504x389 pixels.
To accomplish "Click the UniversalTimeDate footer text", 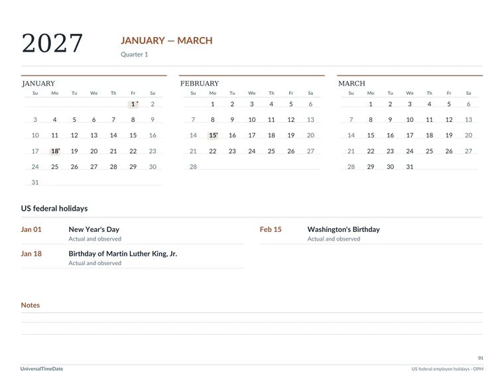I will 42,368.
